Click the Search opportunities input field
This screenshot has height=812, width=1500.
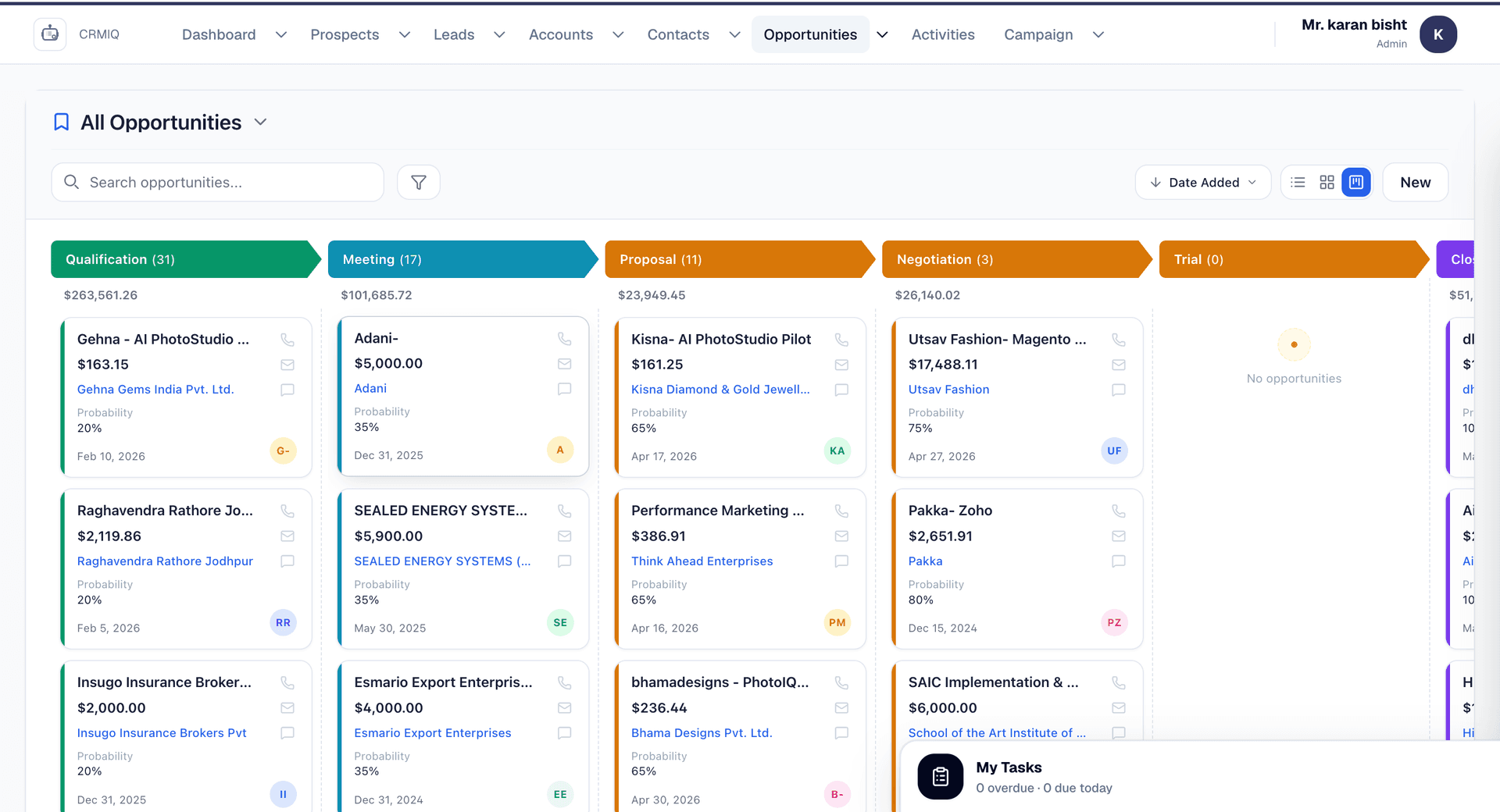(x=218, y=182)
